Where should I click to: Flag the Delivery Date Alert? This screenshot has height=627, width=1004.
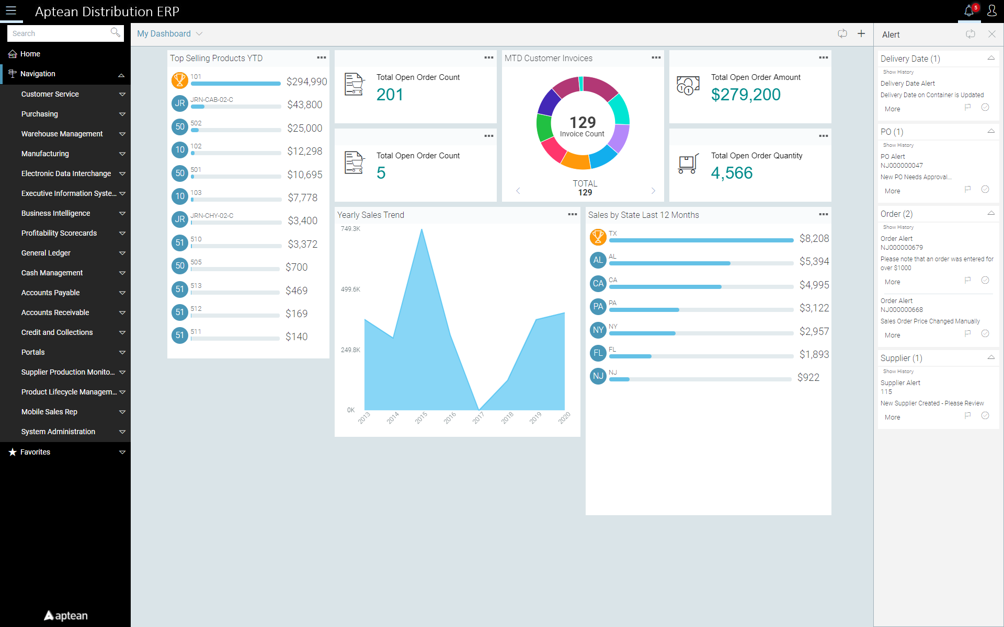coord(968,107)
